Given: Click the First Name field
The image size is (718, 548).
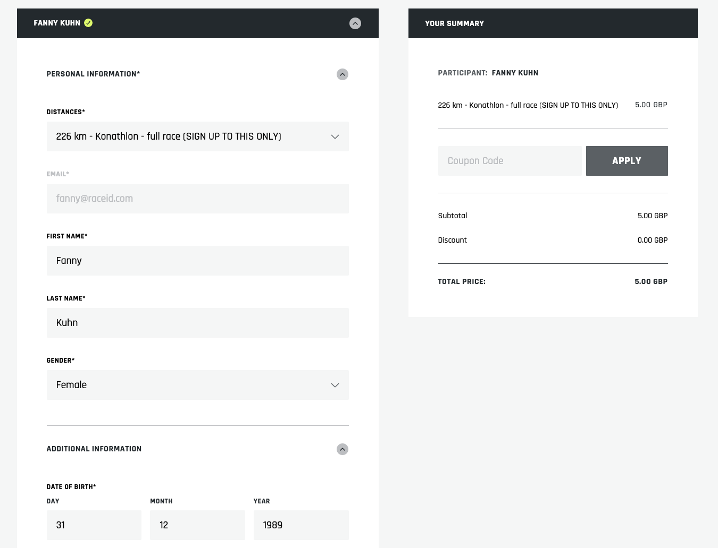Looking at the screenshot, I should point(198,261).
